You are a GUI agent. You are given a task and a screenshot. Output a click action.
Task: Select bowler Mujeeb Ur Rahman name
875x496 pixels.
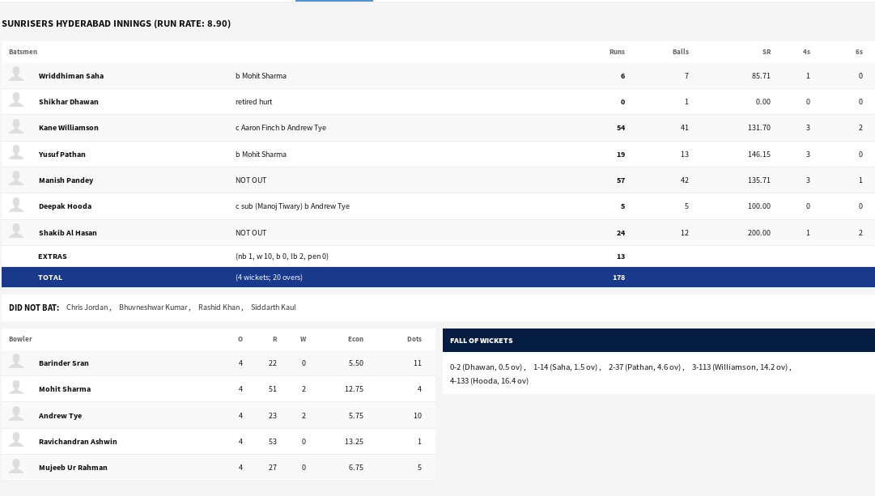click(73, 468)
